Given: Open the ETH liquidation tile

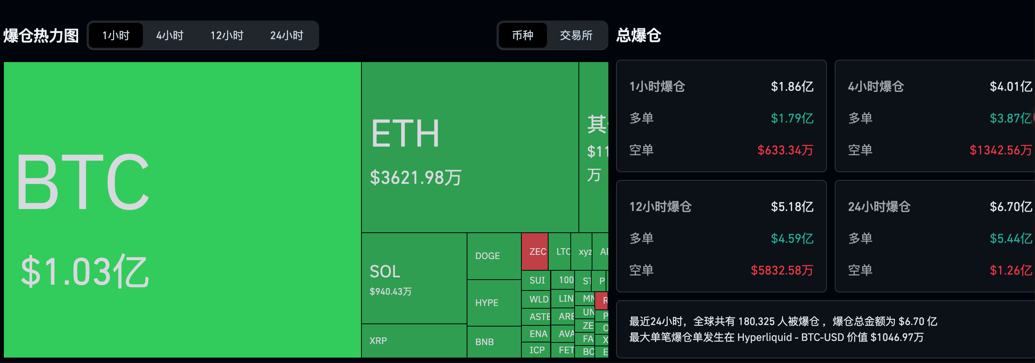Looking at the screenshot, I should point(470,147).
